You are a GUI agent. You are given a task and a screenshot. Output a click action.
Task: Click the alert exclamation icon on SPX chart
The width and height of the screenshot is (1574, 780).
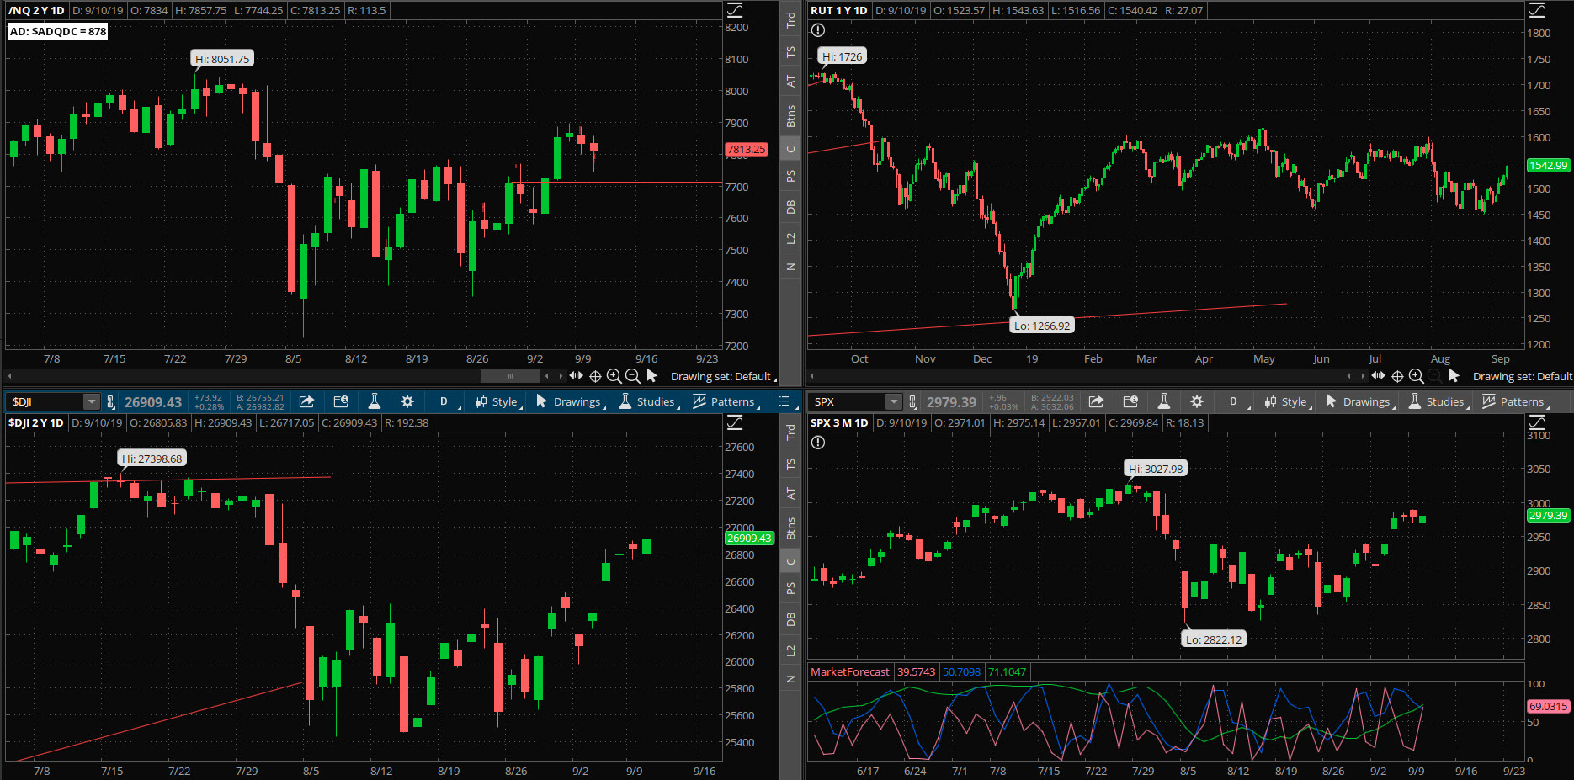[818, 443]
